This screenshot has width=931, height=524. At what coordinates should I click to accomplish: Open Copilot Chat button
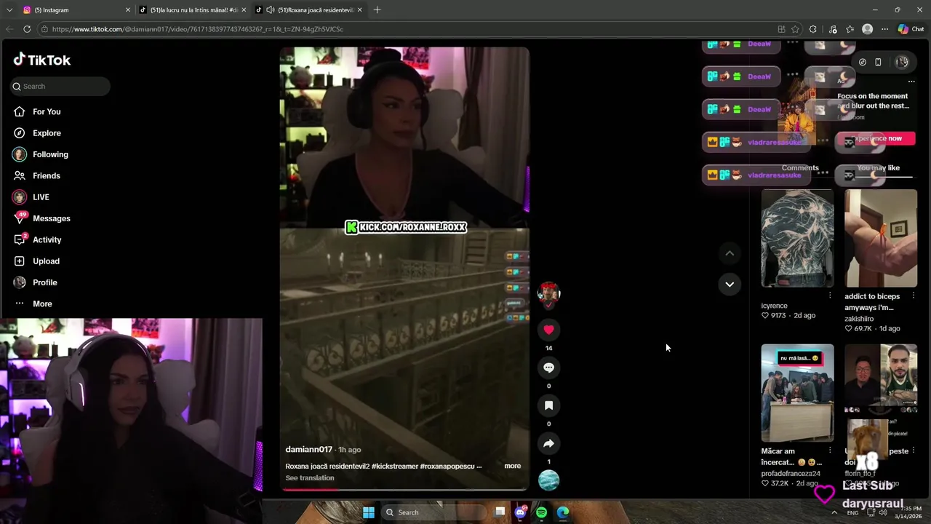coord(911,29)
